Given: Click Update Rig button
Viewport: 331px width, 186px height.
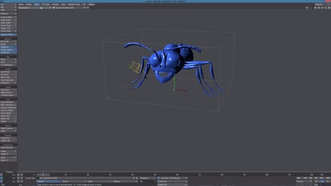Looking at the screenshot, I should click(x=8, y=141).
